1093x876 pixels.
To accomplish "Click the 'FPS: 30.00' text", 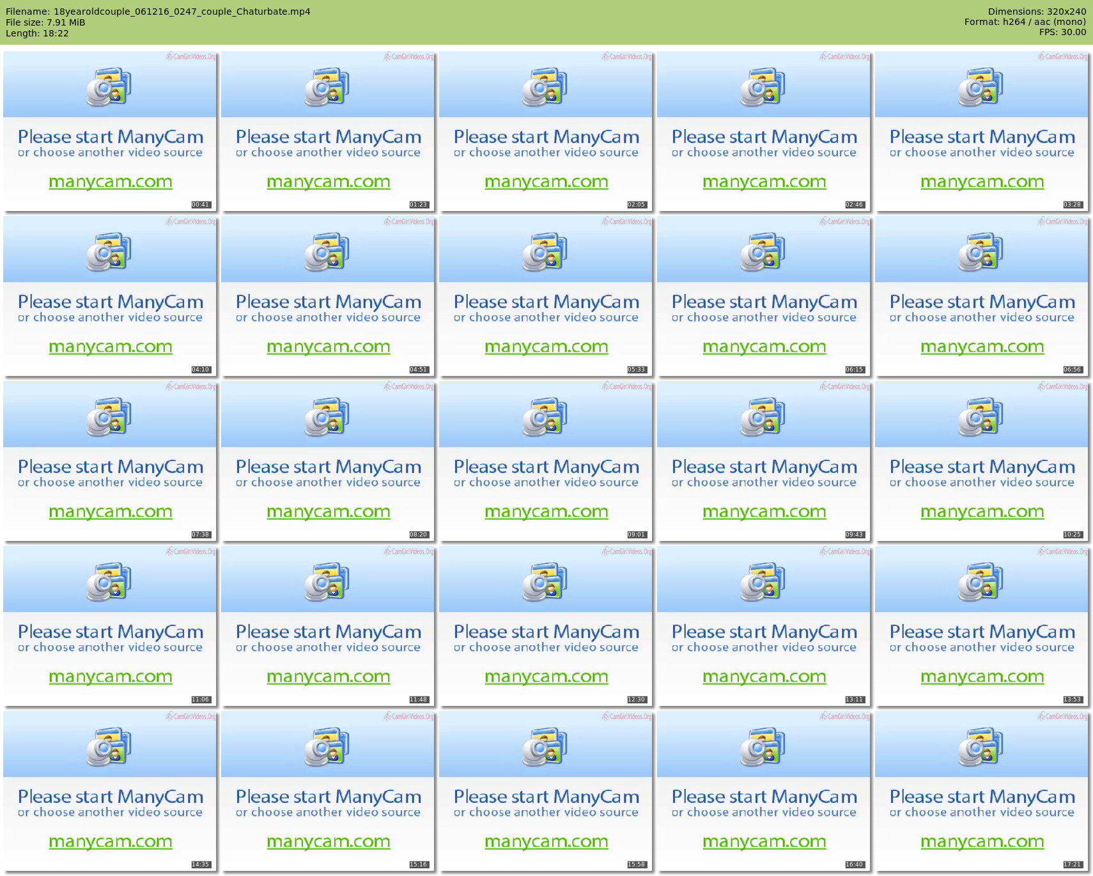I will pos(1062,32).
